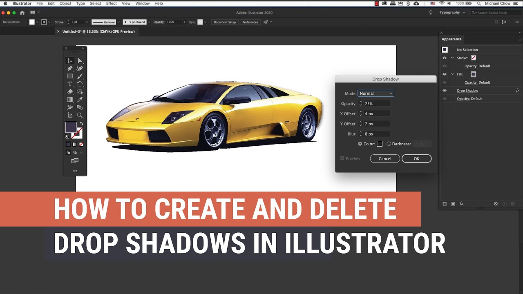The image size is (523, 294).
Task: Select the Rectangle tool
Action: click(x=70, y=76)
